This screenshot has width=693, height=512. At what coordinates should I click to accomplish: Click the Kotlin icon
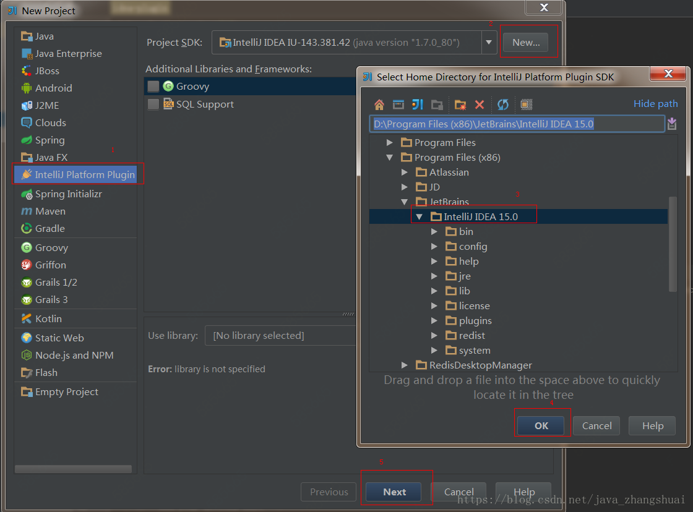click(27, 318)
